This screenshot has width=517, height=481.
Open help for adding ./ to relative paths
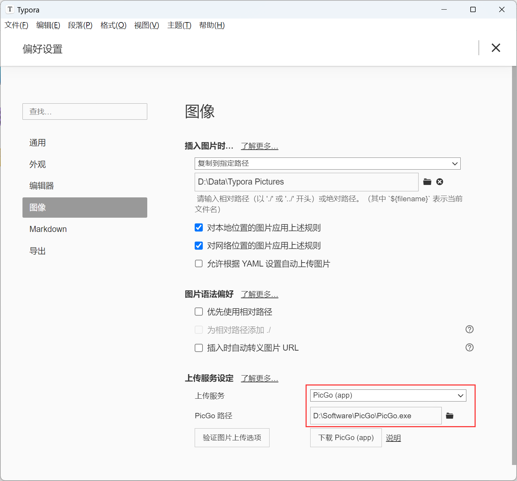click(x=470, y=329)
